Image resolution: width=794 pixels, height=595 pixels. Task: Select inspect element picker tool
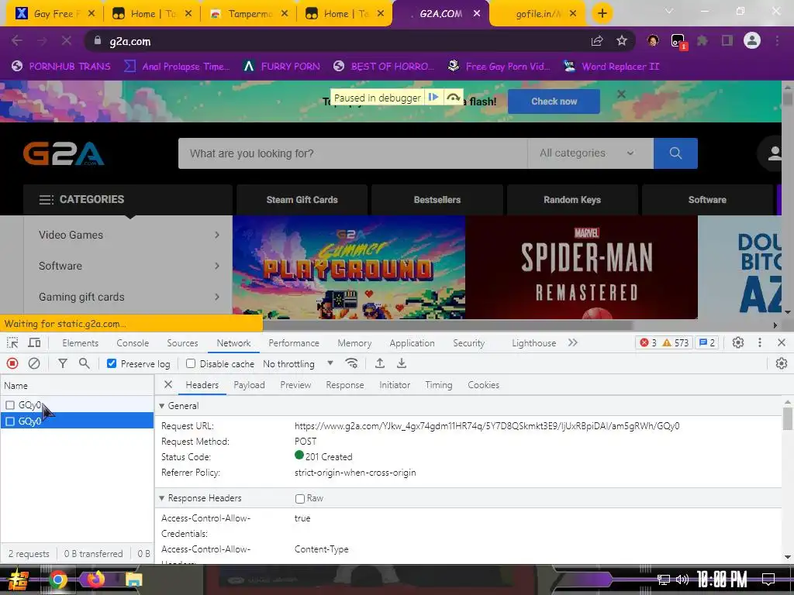coord(12,342)
